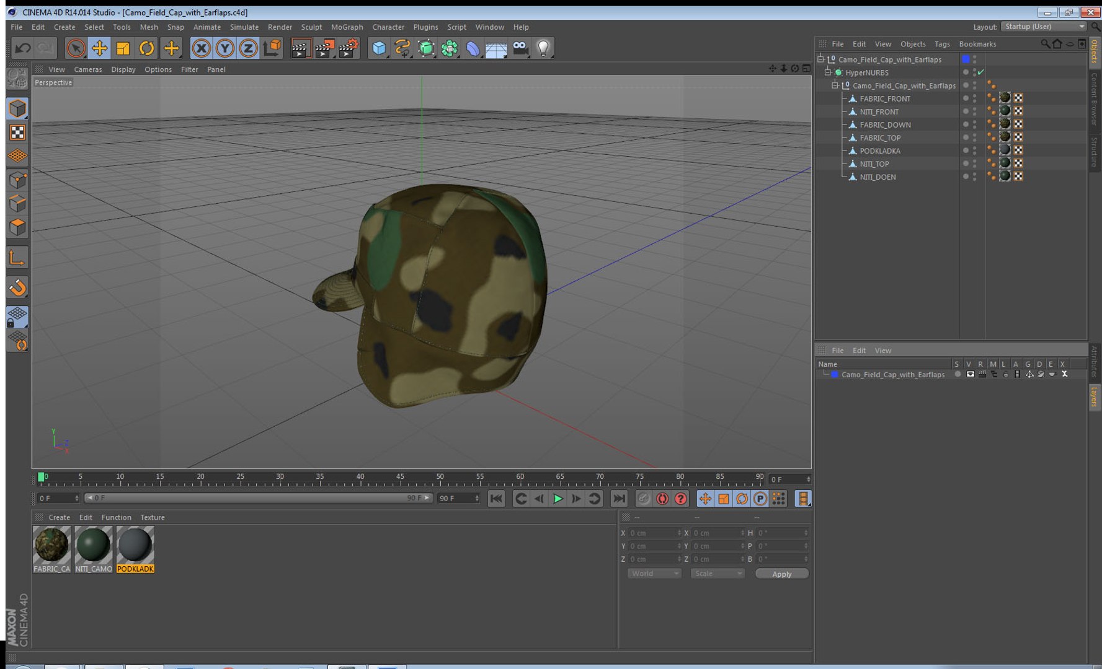The height and width of the screenshot is (669, 1102).
Task: Open the deformer objects icon
Action: click(473, 48)
